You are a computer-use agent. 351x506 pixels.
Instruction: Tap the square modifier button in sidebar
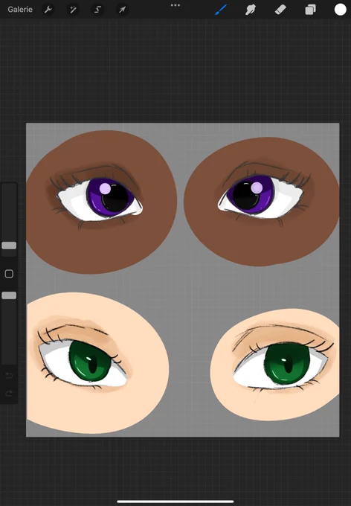click(x=9, y=274)
